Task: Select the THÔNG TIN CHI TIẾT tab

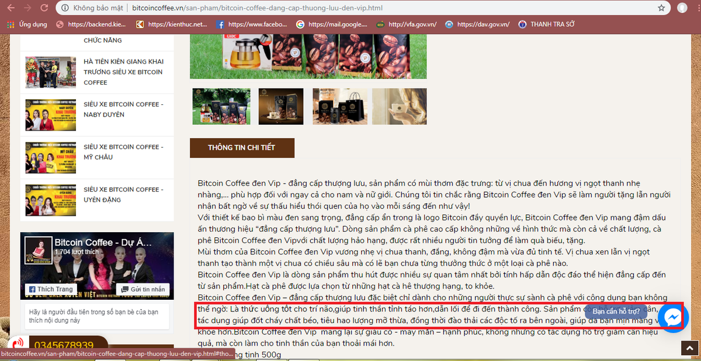Action: pyautogui.click(x=241, y=148)
